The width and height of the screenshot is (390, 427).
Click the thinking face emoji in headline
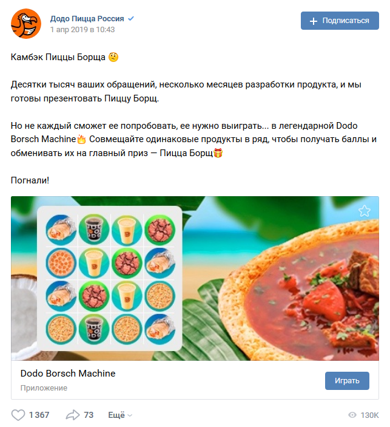113,57
